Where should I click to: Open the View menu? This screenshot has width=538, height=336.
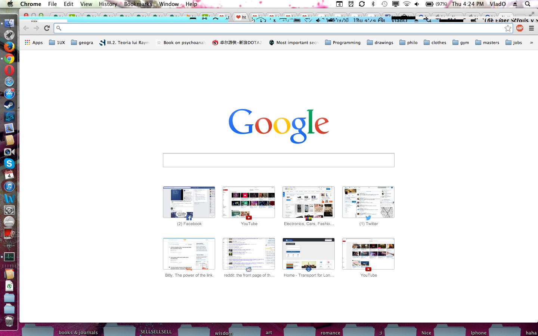tap(86, 4)
